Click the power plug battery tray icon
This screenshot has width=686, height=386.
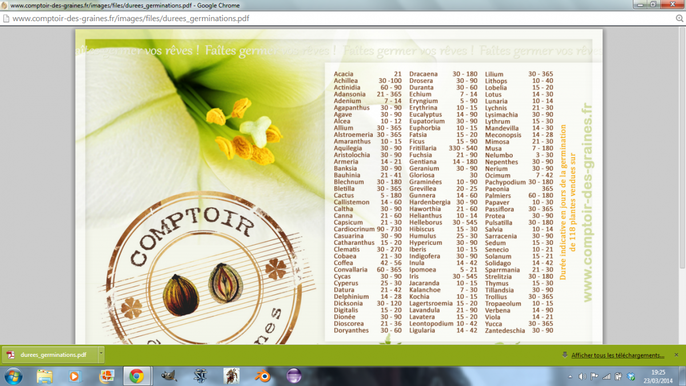pyautogui.click(x=619, y=376)
